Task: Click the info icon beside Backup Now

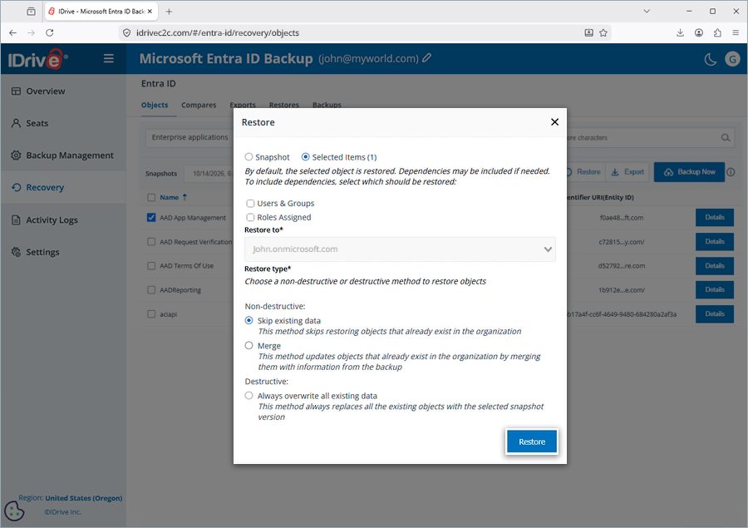Action: click(x=731, y=172)
